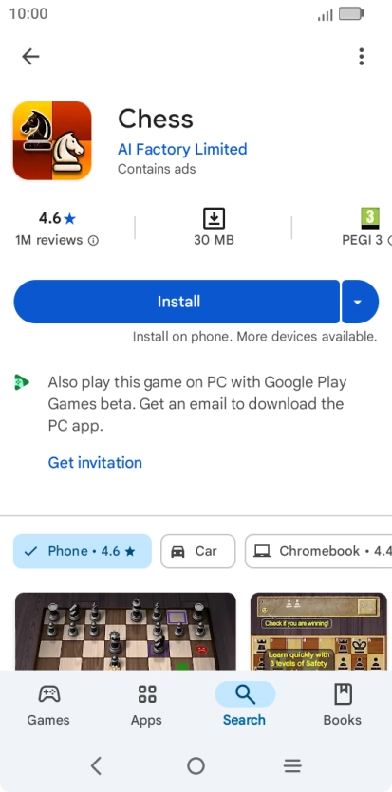
Task: Tap the reviews info circle icon
Action: coord(93,241)
